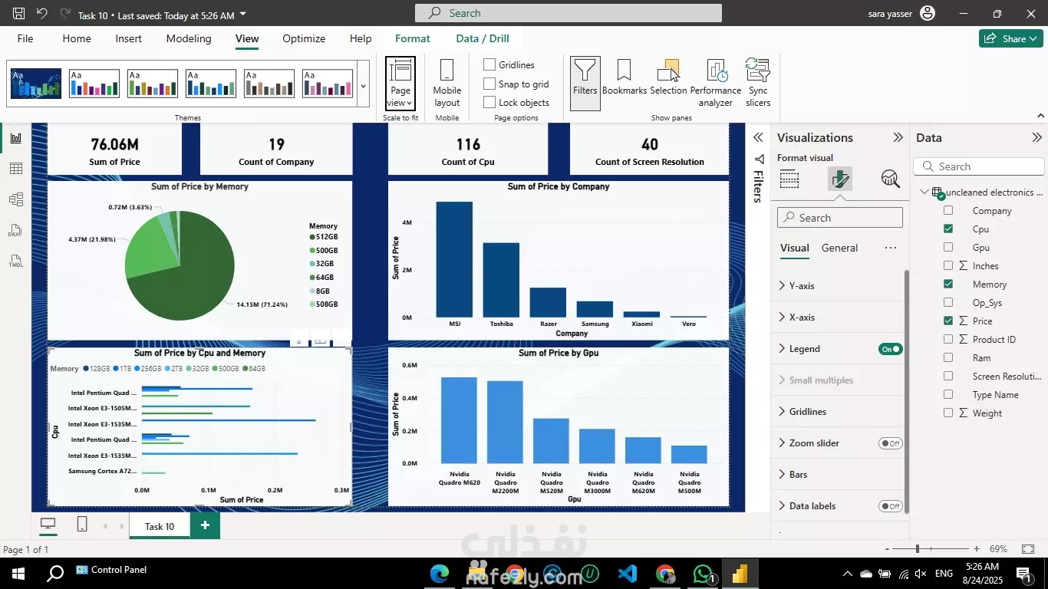1048x589 pixels.
Task: Turn on the Zoom slider toggle
Action: pos(891,443)
